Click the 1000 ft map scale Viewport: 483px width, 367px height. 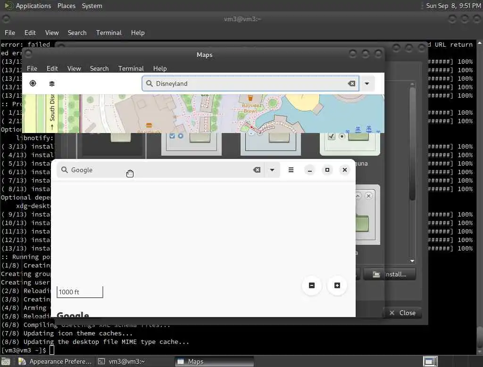(80, 292)
